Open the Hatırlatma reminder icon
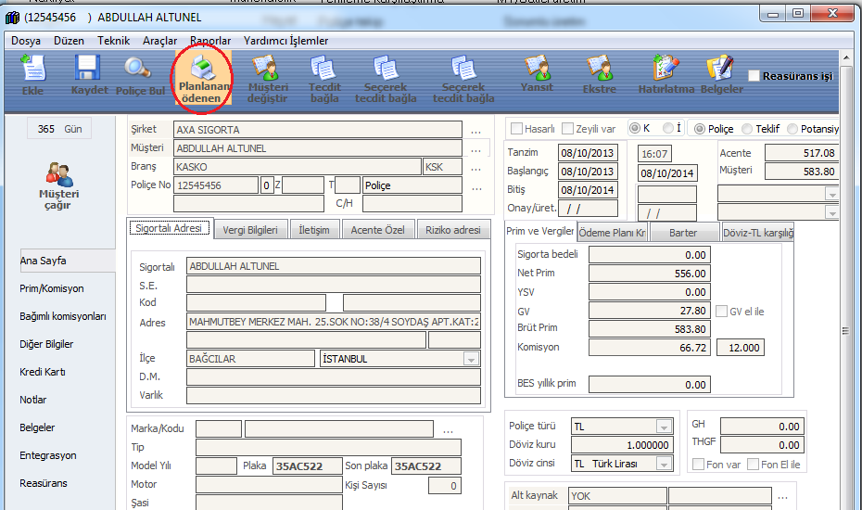 pos(666,74)
